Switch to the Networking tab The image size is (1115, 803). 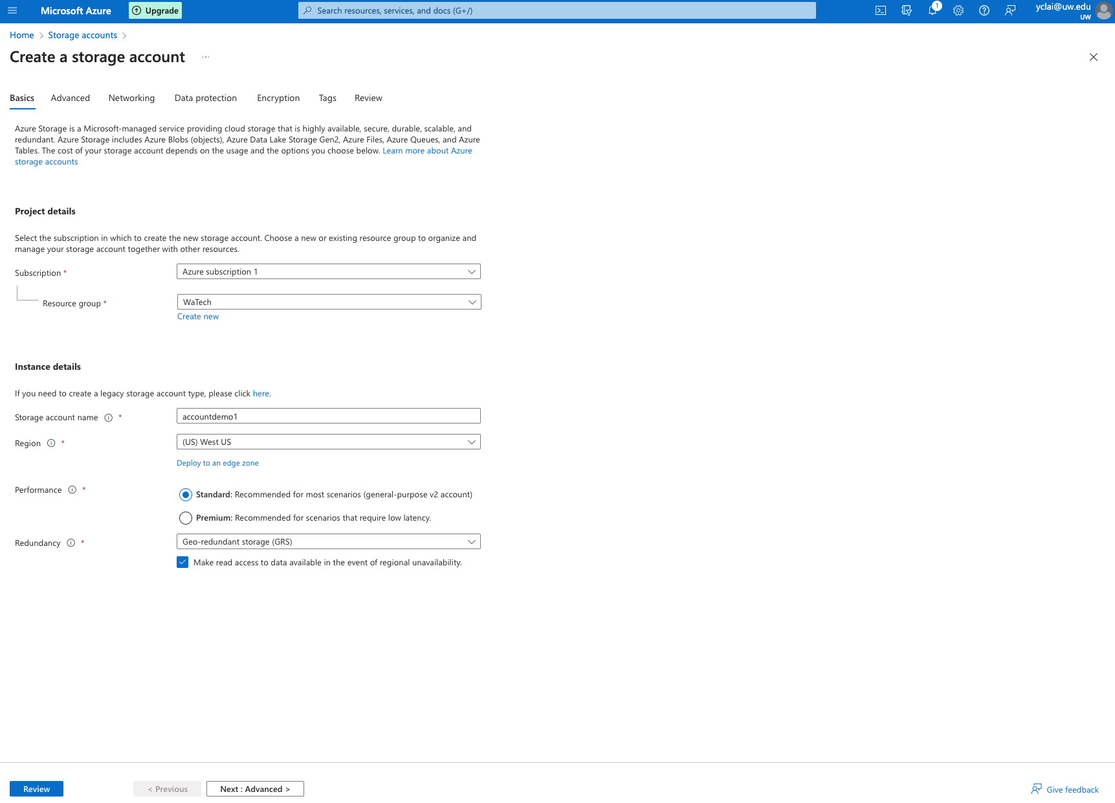(x=131, y=98)
